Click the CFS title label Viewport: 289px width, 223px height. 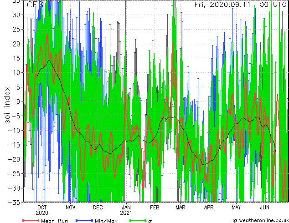35,5
